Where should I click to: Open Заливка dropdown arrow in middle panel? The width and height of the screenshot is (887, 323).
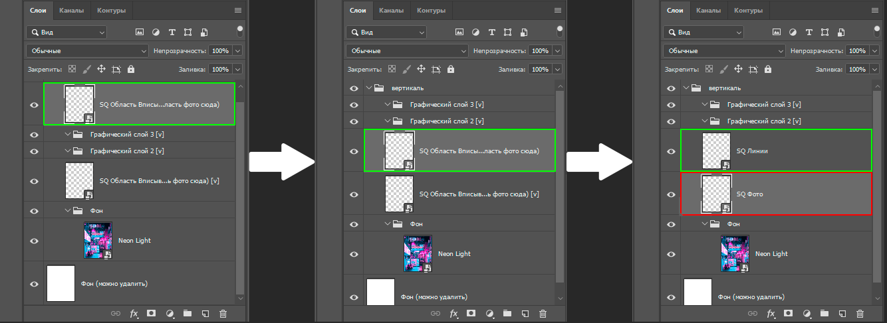[x=557, y=69]
